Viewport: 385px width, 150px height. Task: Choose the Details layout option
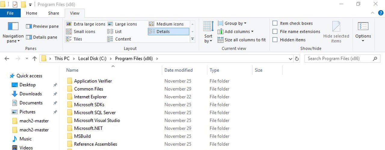163,31
